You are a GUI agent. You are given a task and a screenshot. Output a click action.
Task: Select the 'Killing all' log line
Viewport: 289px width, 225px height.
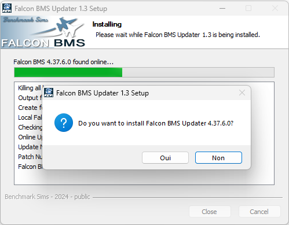click(30, 88)
